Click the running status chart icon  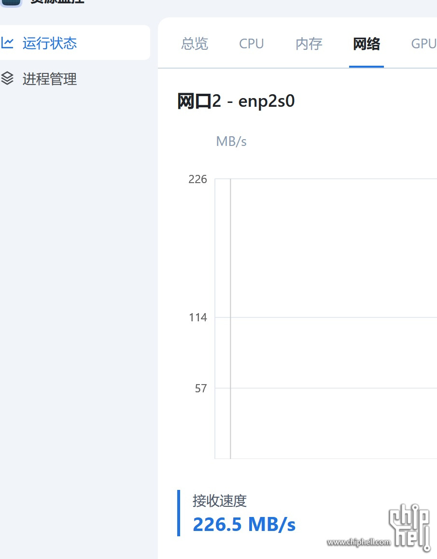7,43
